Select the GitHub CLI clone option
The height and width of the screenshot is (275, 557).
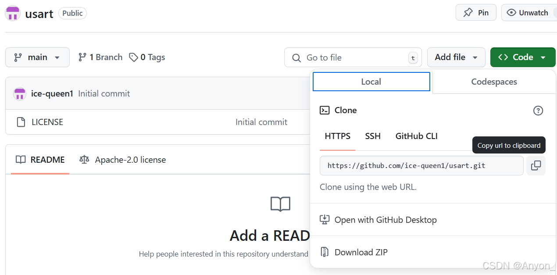pyautogui.click(x=417, y=136)
